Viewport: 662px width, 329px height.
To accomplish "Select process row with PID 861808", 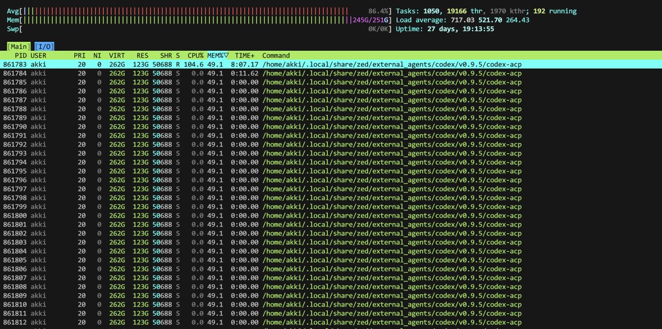I will click(331, 287).
